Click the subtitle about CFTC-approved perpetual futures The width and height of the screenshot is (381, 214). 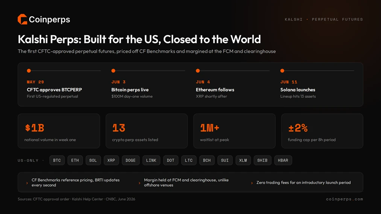tap(147, 51)
